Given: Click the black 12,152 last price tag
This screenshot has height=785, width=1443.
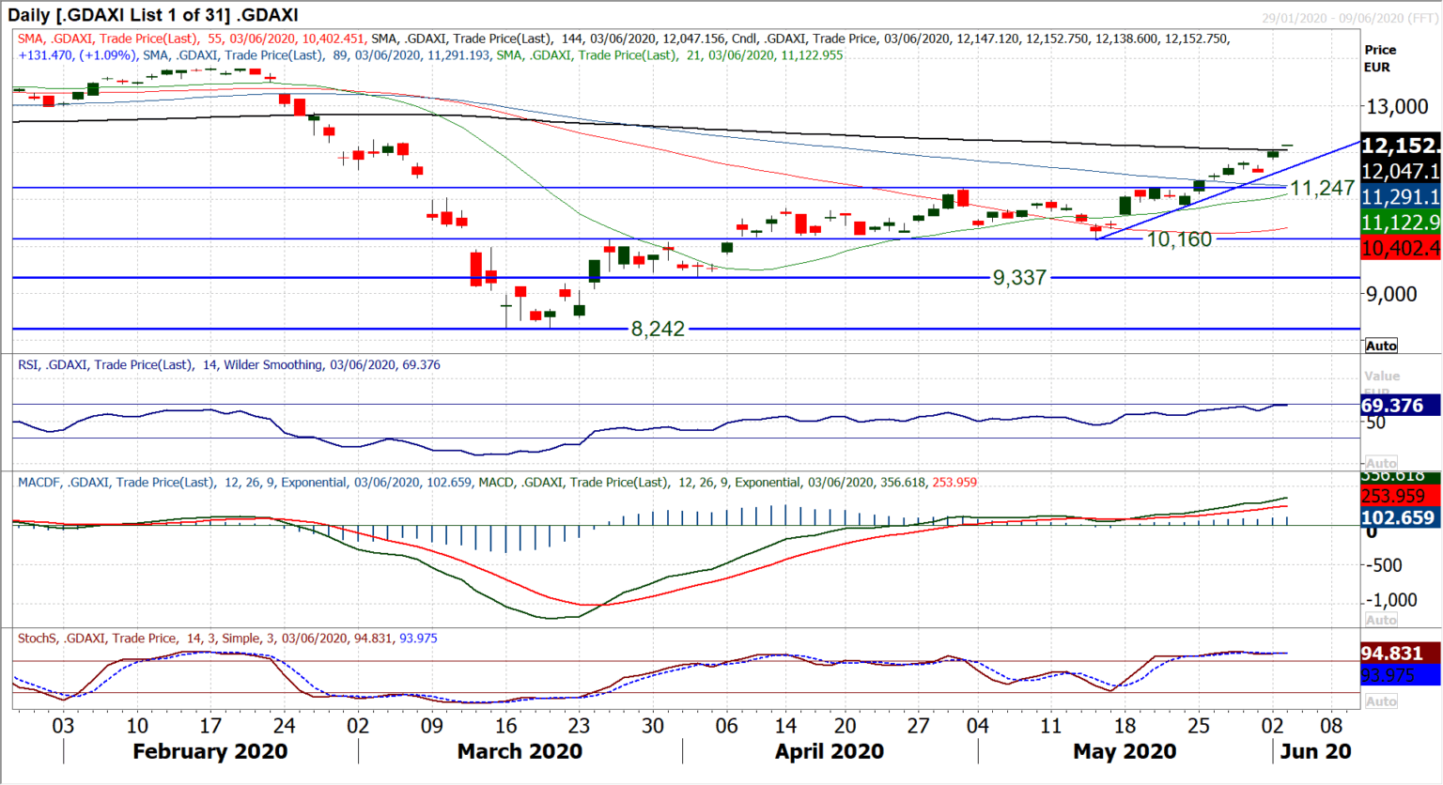Looking at the screenshot, I should (1399, 146).
